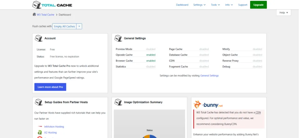The width and height of the screenshot is (299, 138).
Task: Click the green Upgrade button
Action: point(258,5)
